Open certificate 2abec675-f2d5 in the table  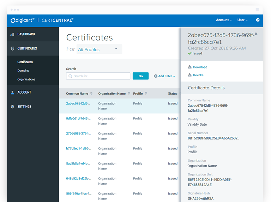(78, 103)
